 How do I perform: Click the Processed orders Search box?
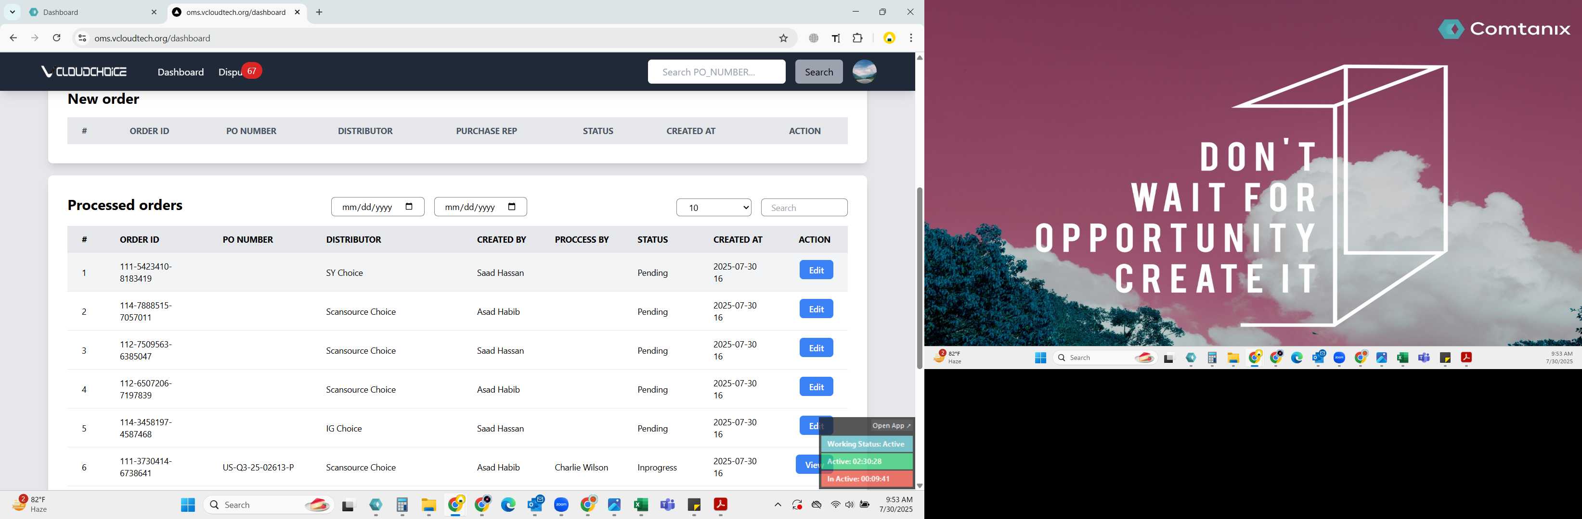(804, 208)
